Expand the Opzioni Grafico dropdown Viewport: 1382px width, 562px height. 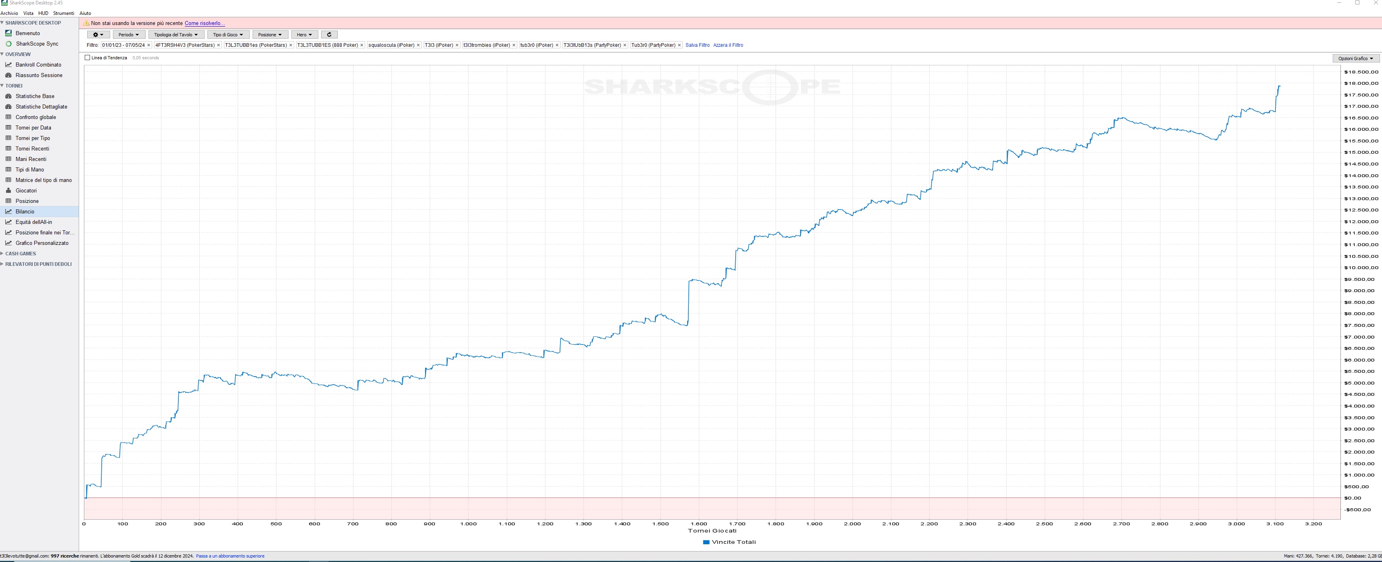point(1356,58)
